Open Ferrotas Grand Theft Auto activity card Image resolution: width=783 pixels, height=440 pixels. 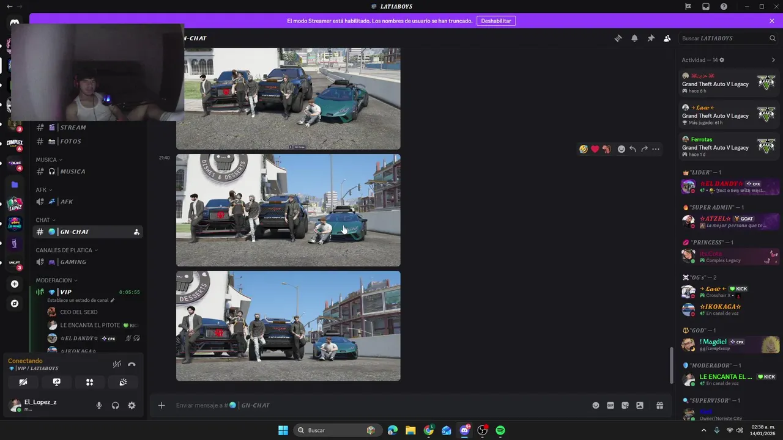point(729,147)
